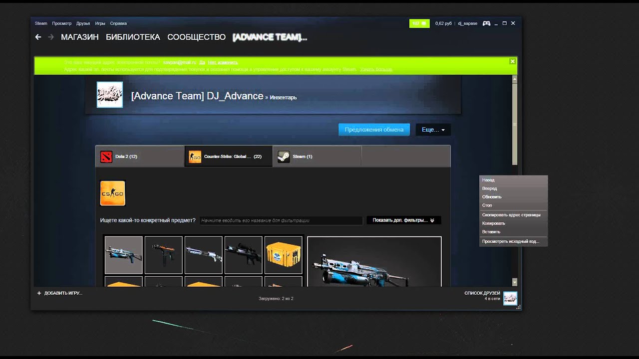Open СПИСОК ДРУЗЕЙ friends list
639x359 pixels.
coord(482,293)
